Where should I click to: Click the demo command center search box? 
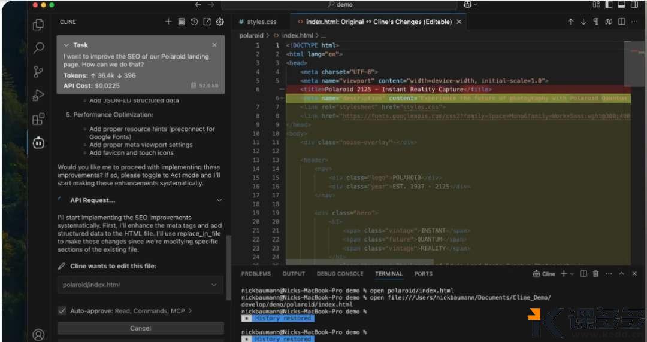click(340, 5)
